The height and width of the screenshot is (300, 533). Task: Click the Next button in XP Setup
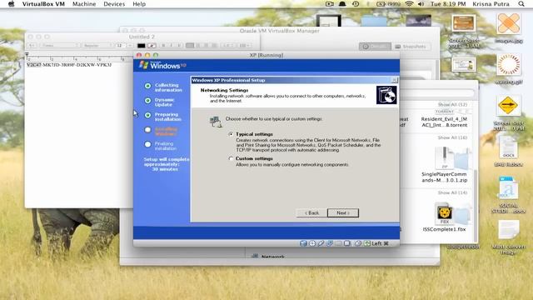[343, 213]
